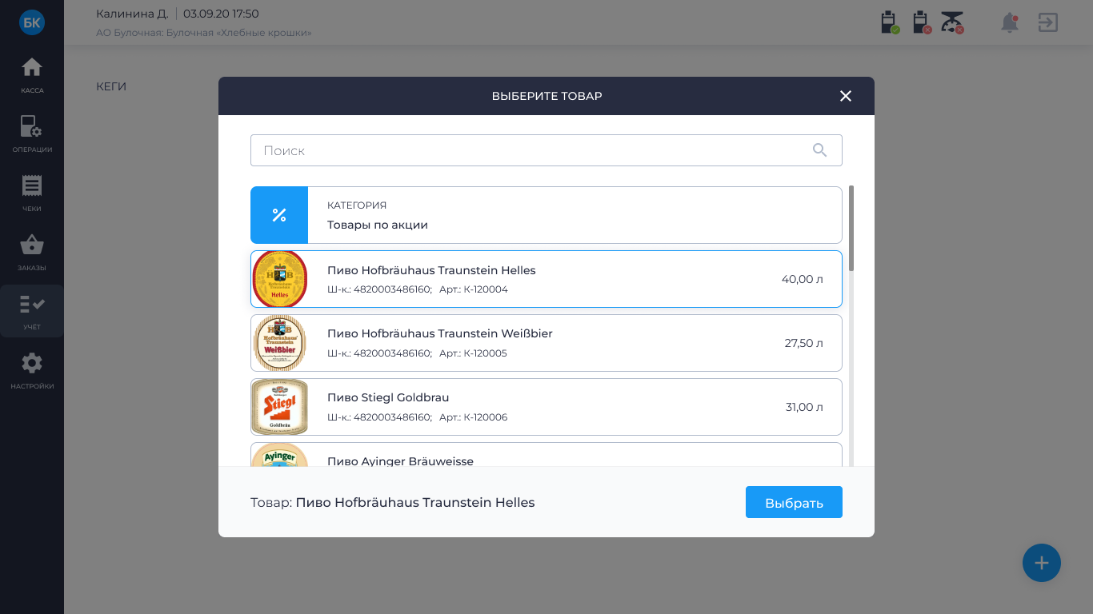The height and width of the screenshot is (614, 1093).
Task: Click the percent promo category icon
Action: point(279,215)
